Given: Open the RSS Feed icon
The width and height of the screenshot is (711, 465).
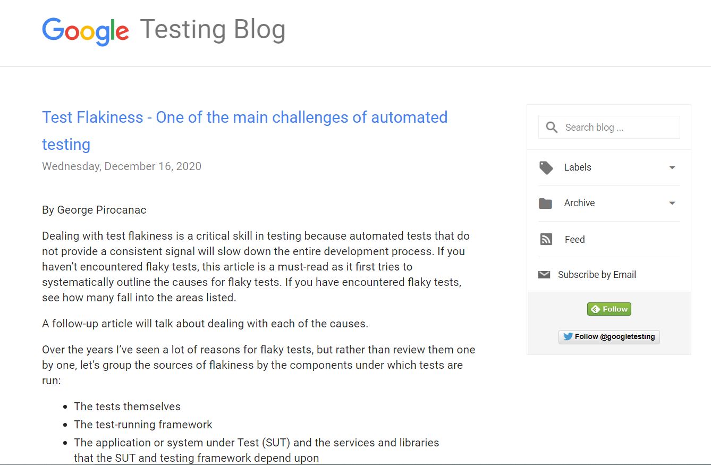Looking at the screenshot, I should point(546,239).
